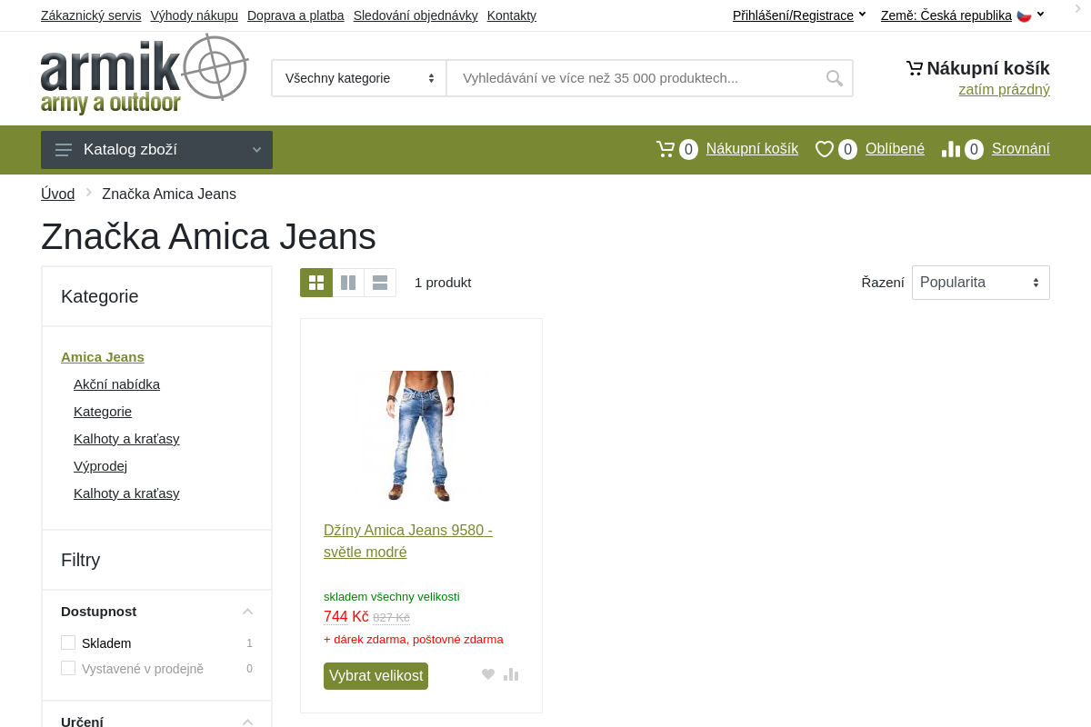Open Sledování objednávky link
Viewport: 1091px width, 727px height.
(x=415, y=15)
